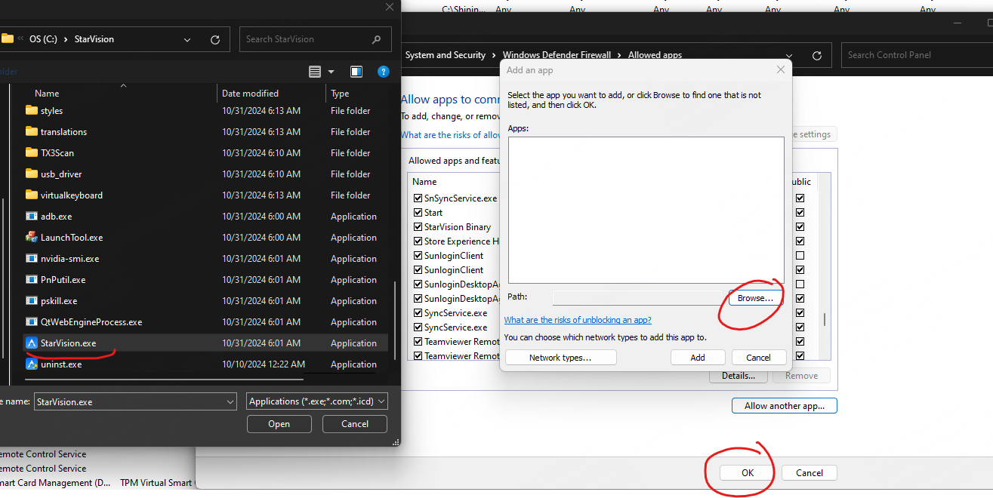
Task: Click Browse... in Add an app dialog
Action: point(755,298)
